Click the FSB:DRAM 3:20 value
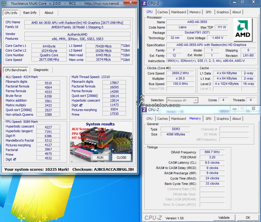The width and height of the screenshot is (261, 222). pyautogui.click(x=212, y=157)
